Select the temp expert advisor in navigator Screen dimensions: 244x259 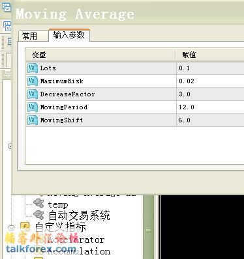click(x=58, y=205)
